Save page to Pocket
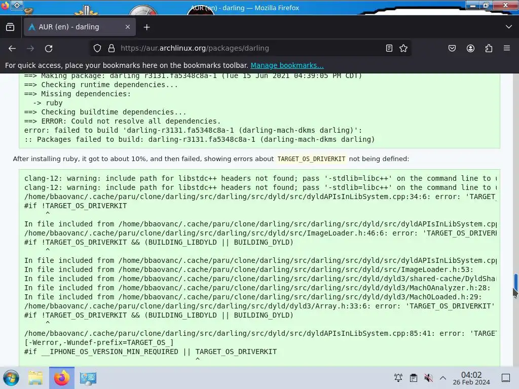This screenshot has width=519, height=389. point(452,48)
